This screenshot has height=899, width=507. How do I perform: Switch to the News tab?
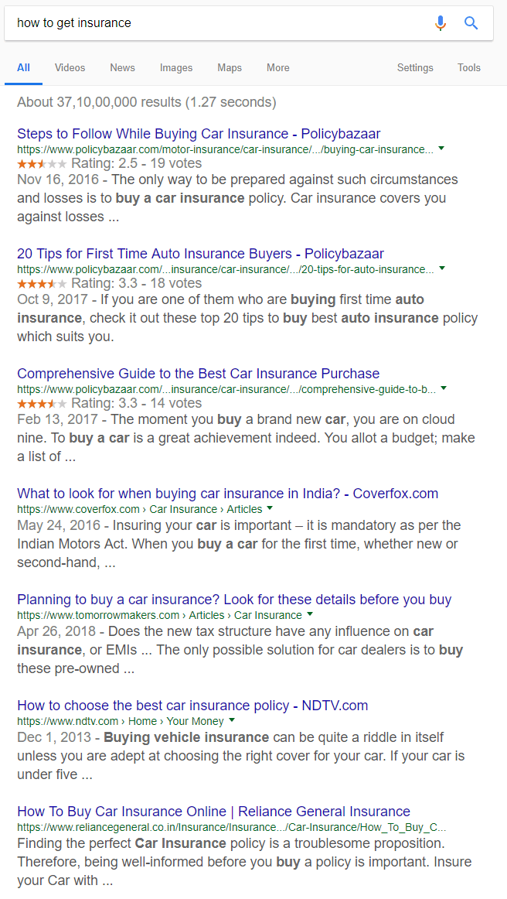[x=122, y=68]
